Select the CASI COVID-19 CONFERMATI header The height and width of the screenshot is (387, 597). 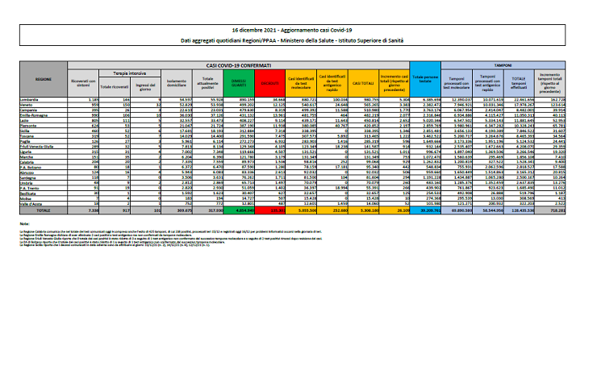click(236, 63)
